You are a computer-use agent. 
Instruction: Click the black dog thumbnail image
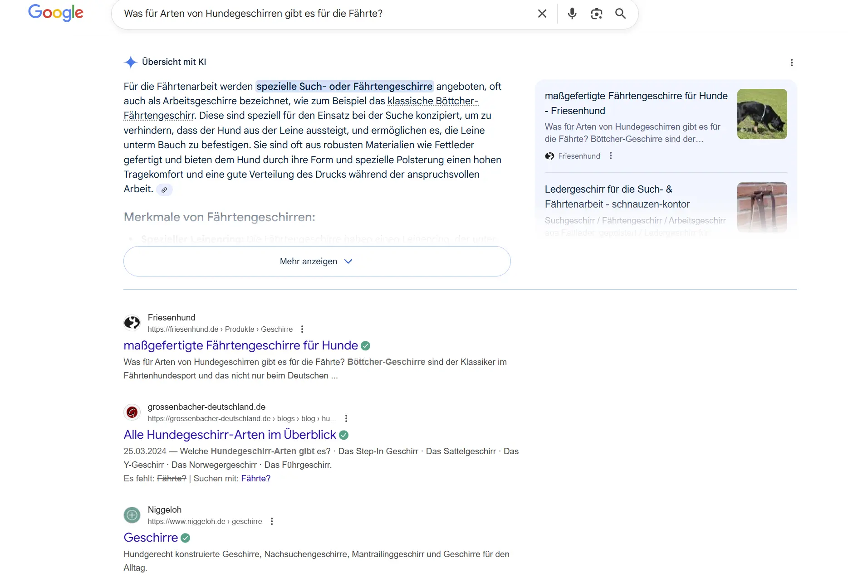[x=762, y=114]
